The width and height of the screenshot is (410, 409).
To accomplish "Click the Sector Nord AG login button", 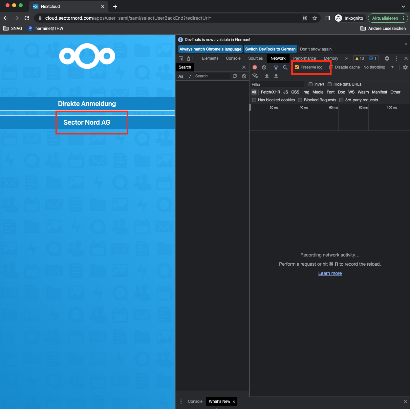I will [x=87, y=122].
